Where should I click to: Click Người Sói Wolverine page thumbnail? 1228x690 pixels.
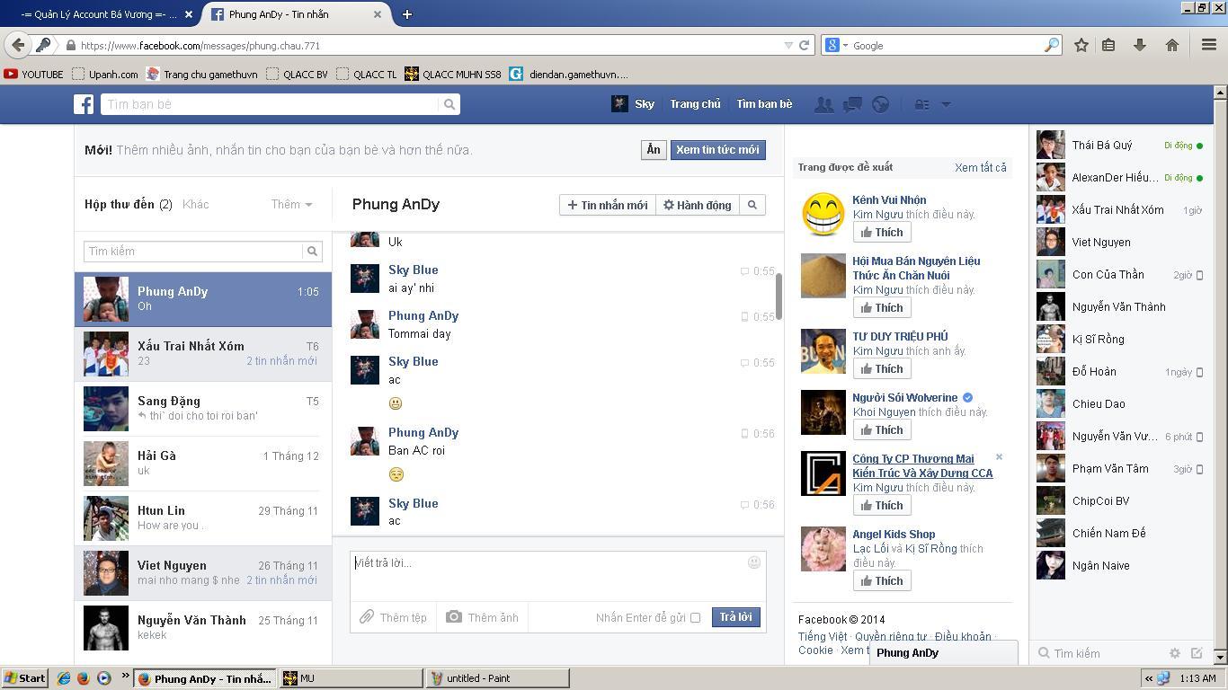click(823, 412)
